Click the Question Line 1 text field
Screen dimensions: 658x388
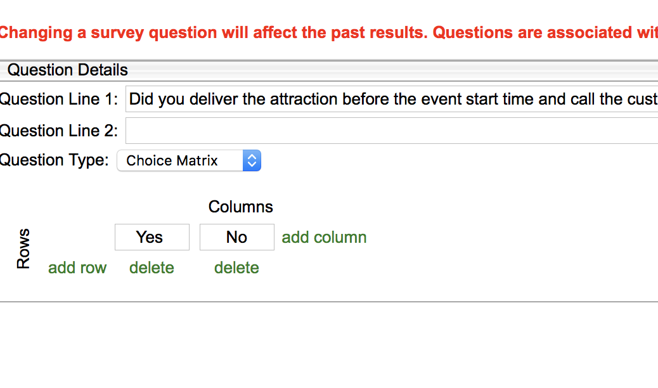(x=392, y=100)
